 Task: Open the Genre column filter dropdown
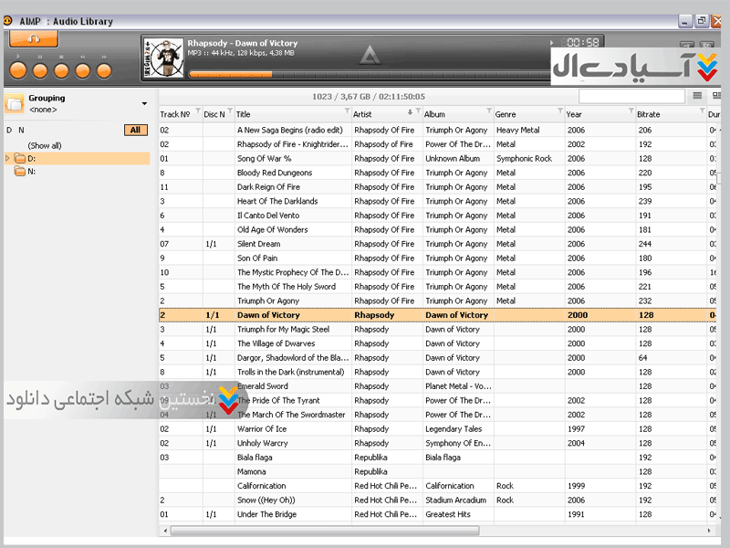[559, 111]
